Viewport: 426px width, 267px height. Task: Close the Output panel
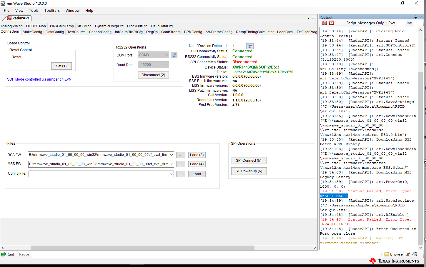421,17
